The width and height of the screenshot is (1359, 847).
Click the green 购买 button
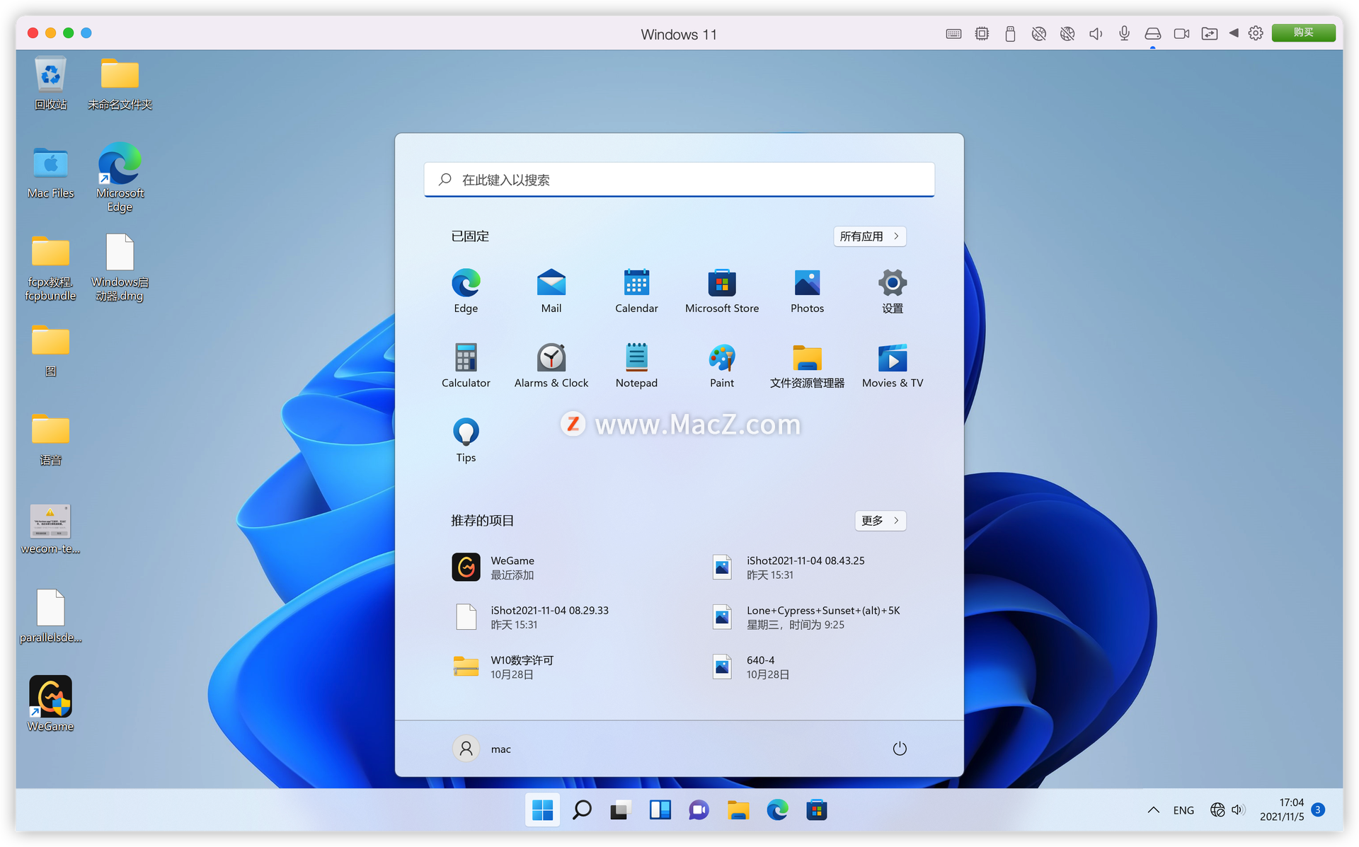[x=1302, y=33]
